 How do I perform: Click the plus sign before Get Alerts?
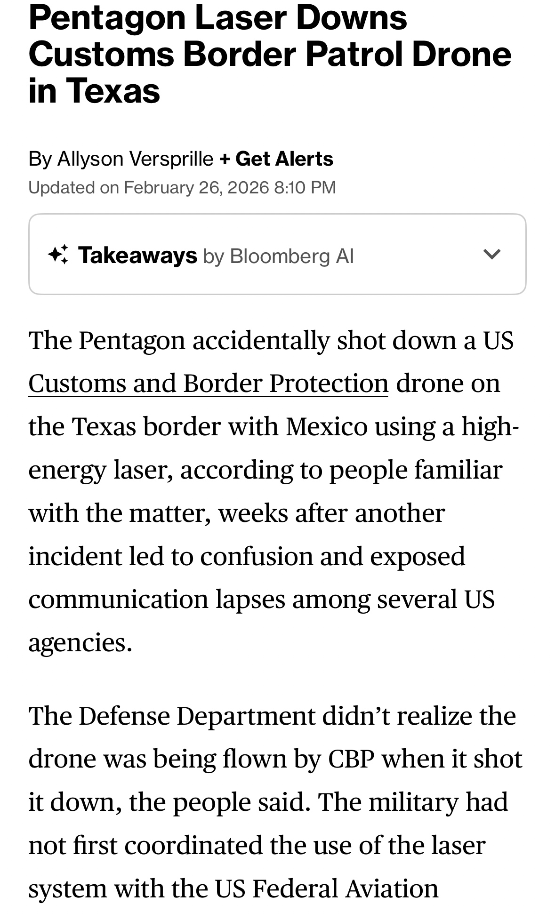tap(225, 159)
